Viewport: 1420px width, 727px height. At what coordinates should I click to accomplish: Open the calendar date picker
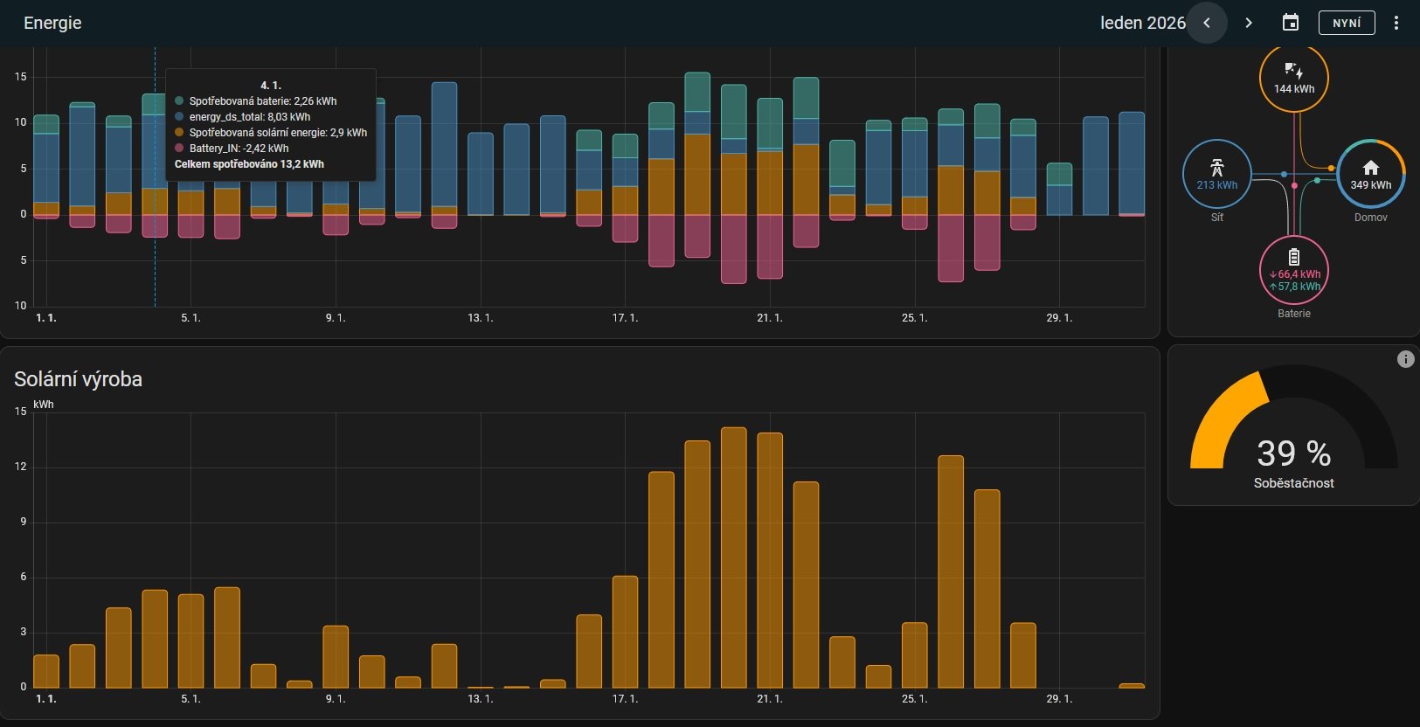[1291, 23]
